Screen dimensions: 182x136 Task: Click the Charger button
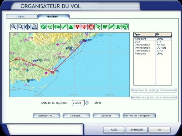(76, 116)
